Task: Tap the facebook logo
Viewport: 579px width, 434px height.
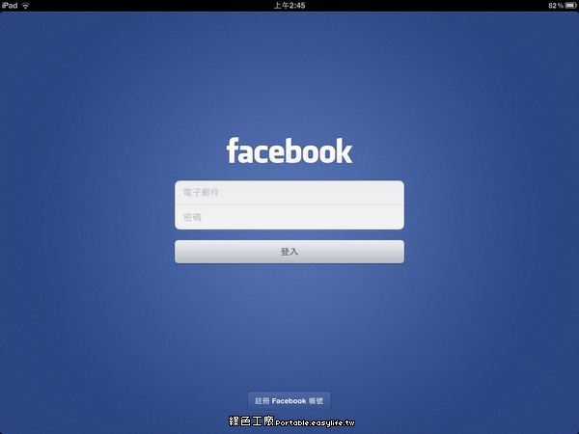Action: click(289, 150)
